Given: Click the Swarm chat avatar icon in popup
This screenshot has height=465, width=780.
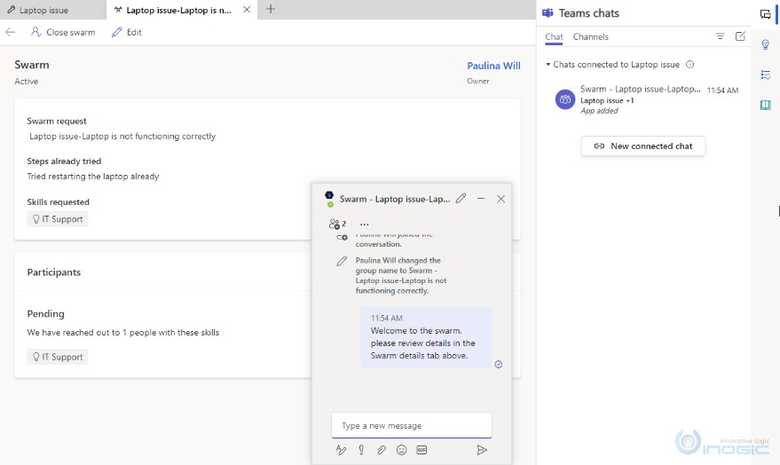Looking at the screenshot, I should tap(329, 198).
